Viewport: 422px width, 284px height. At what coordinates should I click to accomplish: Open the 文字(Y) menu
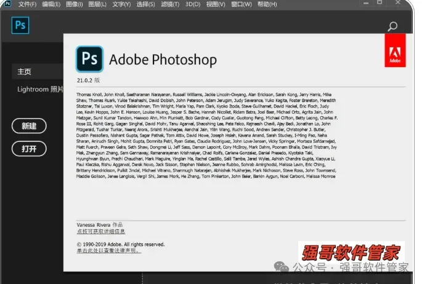[x=121, y=4]
